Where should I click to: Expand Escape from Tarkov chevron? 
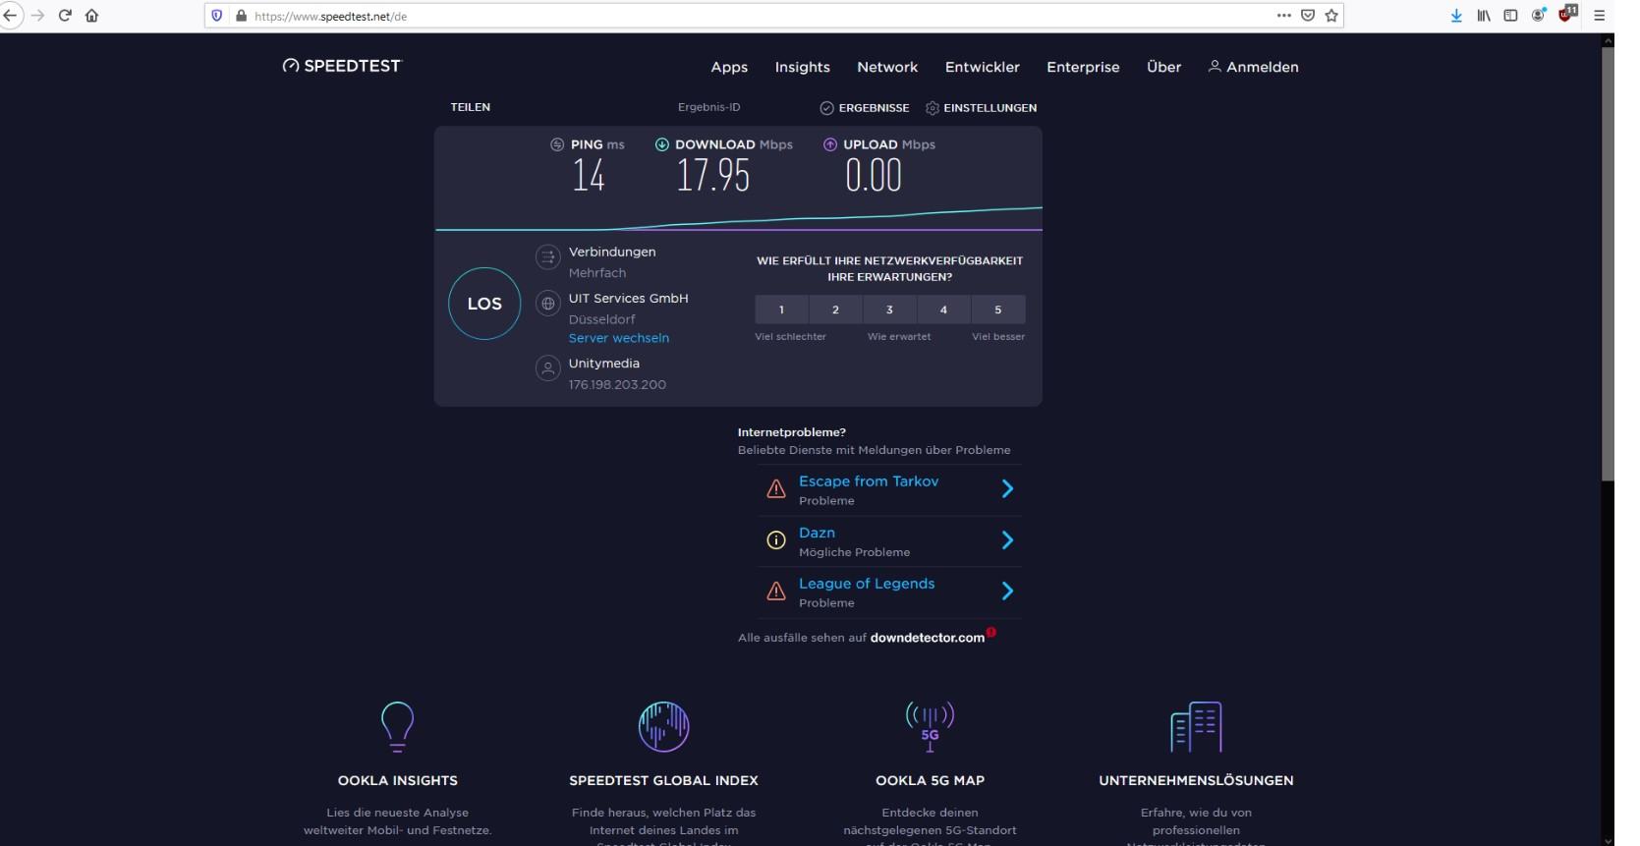(1007, 489)
